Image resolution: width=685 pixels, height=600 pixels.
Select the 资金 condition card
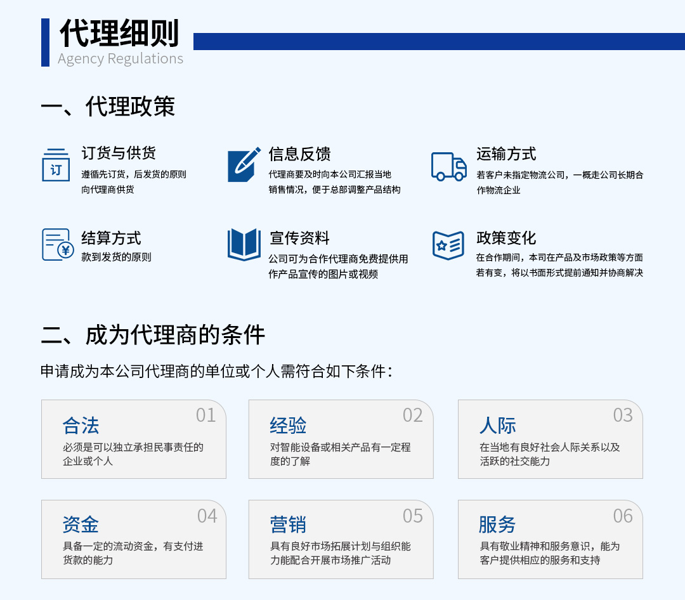click(134, 539)
